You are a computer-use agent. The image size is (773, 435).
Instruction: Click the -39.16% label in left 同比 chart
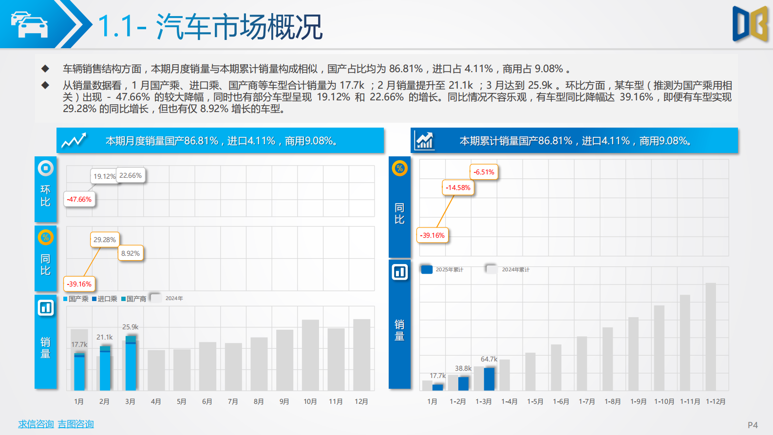tap(79, 284)
